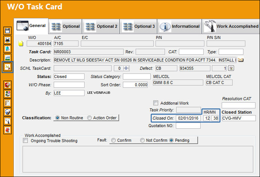Click the A/C field showing 7105
This screenshot has width=260, height=177.
pyautogui.click(x=66, y=43)
